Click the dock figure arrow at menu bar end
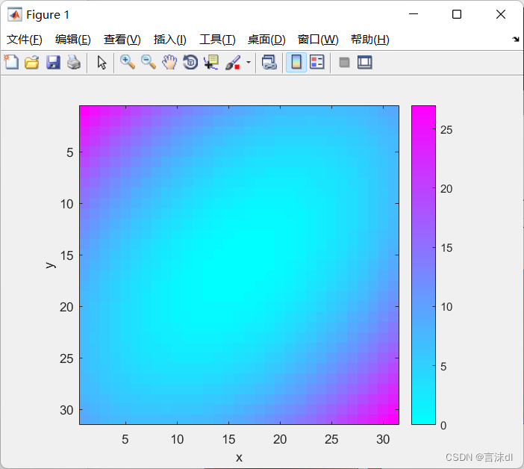Screen dimensions: 524x469 (x=516, y=40)
